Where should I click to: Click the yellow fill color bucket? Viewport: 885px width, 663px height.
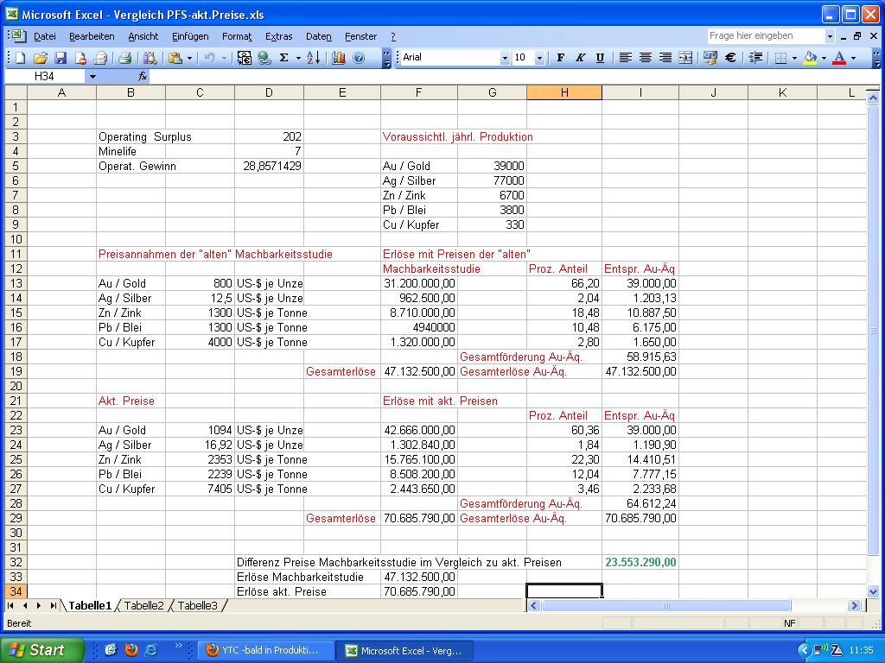pyautogui.click(x=809, y=58)
